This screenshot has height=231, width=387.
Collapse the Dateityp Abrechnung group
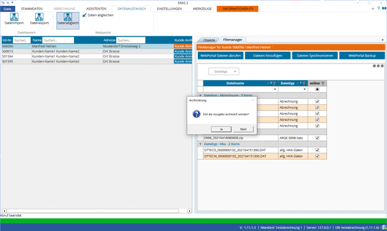point(200,95)
